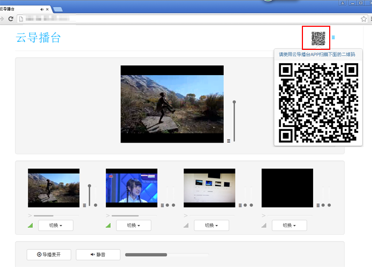The image size is (372, 267).
Task: Open 切换 dropdown under screen recording source
Action: [x=211, y=225]
